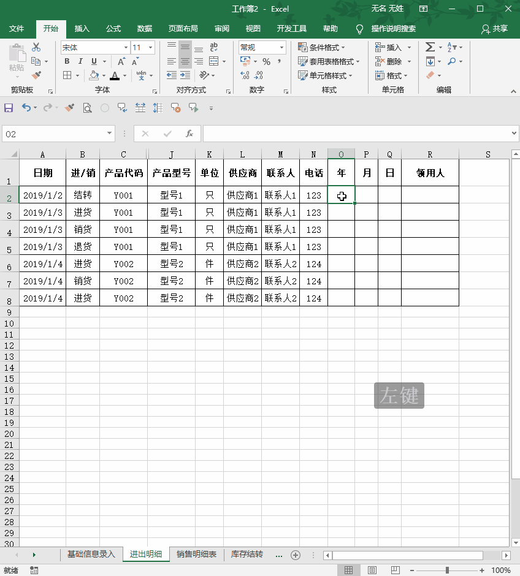Click 操作说明搜索 search box
520x576 pixels.
coord(394,29)
